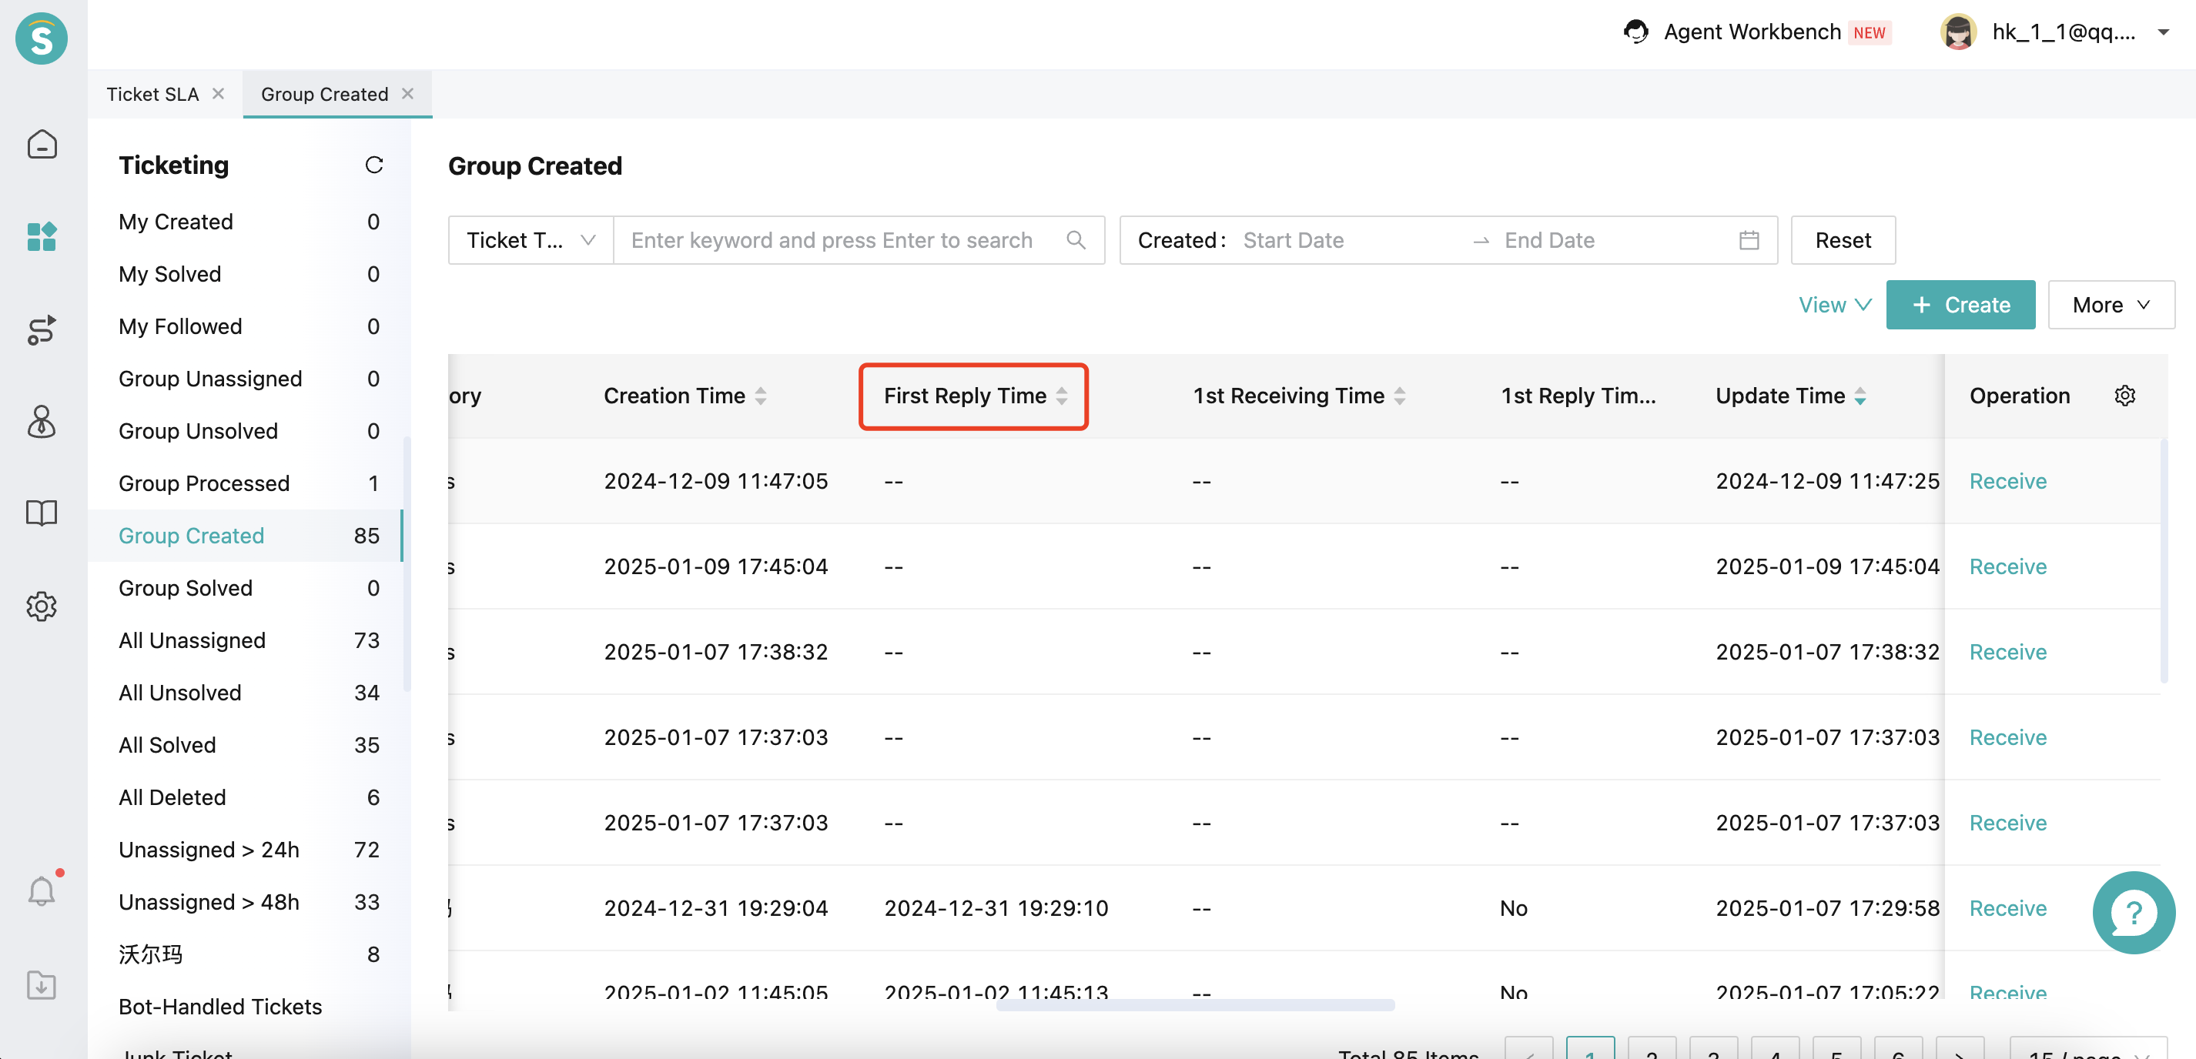
Task: Open All Unassigned ticket list
Action: pos(249,640)
